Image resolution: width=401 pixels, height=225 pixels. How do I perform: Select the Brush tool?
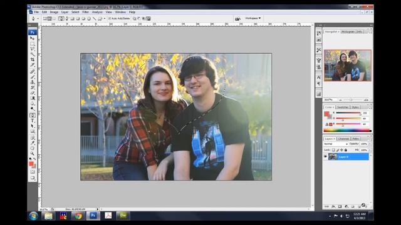point(32,77)
